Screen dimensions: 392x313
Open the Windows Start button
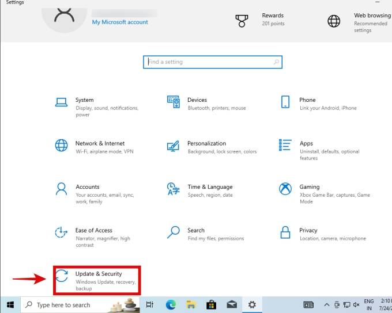10,305
